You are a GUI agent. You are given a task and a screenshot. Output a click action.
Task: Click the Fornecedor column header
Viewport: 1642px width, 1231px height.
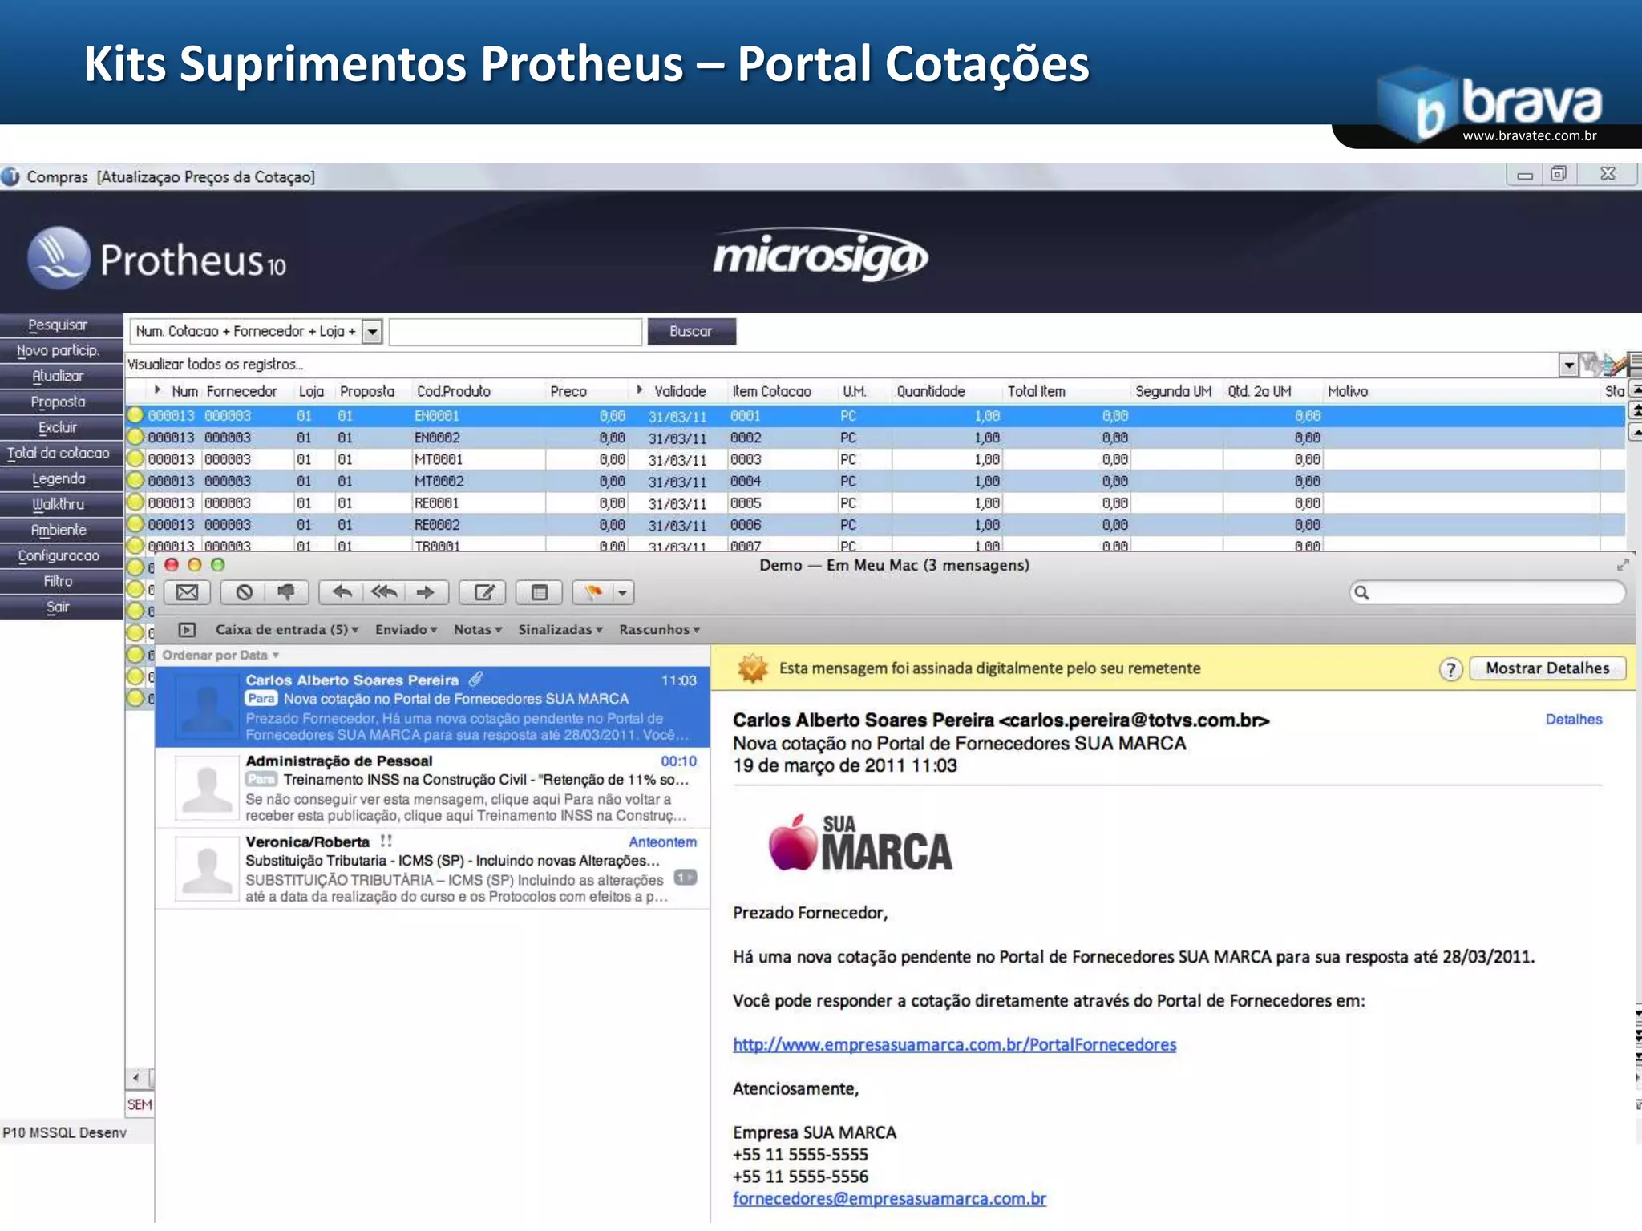241,391
